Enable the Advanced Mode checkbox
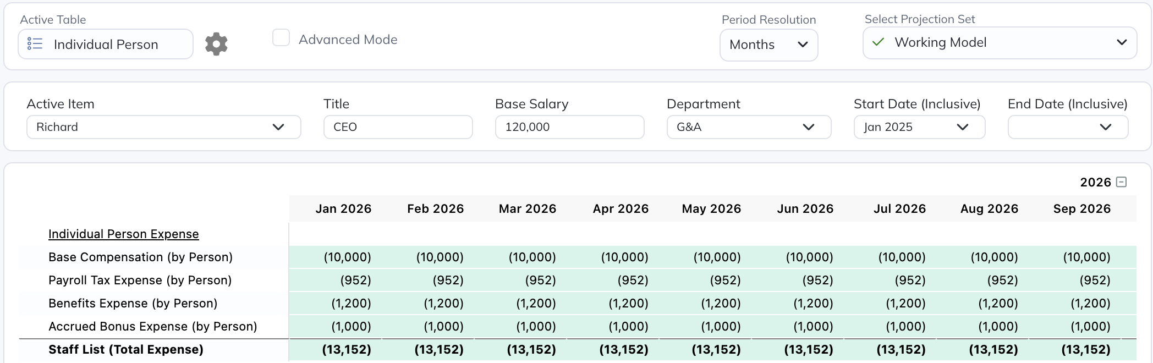The width and height of the screenshot is (1153, 363). [x=281, y=38]
